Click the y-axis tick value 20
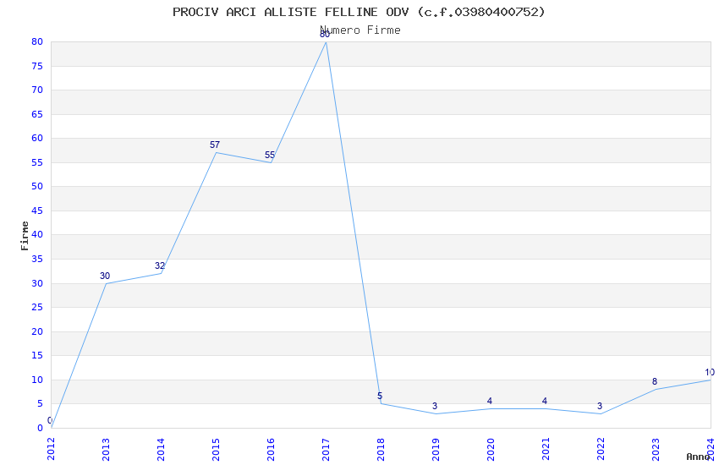This screenshot has width=719, height=465. 37,331
